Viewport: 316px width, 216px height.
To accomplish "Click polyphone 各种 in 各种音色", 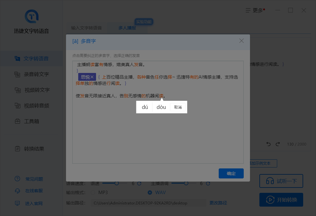I will pos(141,77).
